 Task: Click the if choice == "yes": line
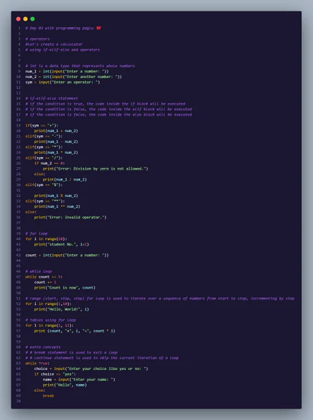(x=55, y=374)
